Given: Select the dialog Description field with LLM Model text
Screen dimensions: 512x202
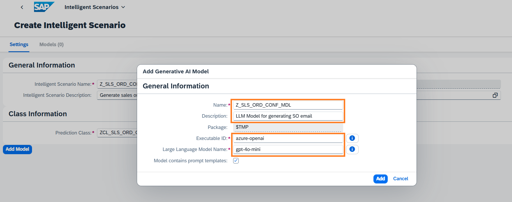Looking at the screenshot, I should [288, 116].
